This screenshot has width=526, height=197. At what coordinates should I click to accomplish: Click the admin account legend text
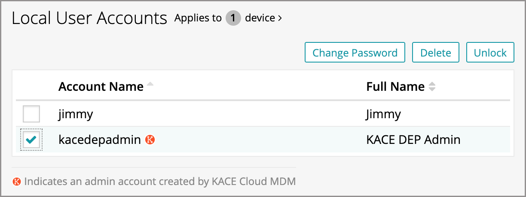tap(160, 181)
